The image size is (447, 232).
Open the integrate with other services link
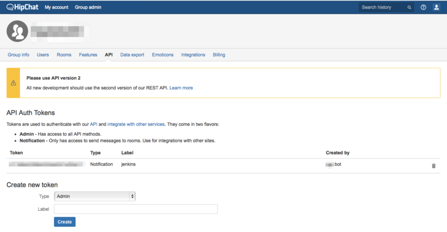tap(136, 124)
